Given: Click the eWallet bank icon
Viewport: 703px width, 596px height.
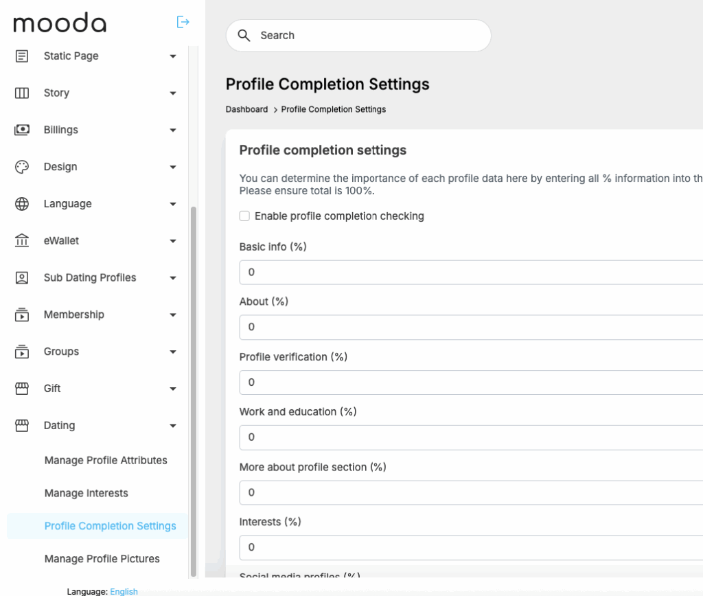Looking at the screenshot, I should (x=22, y=241).
